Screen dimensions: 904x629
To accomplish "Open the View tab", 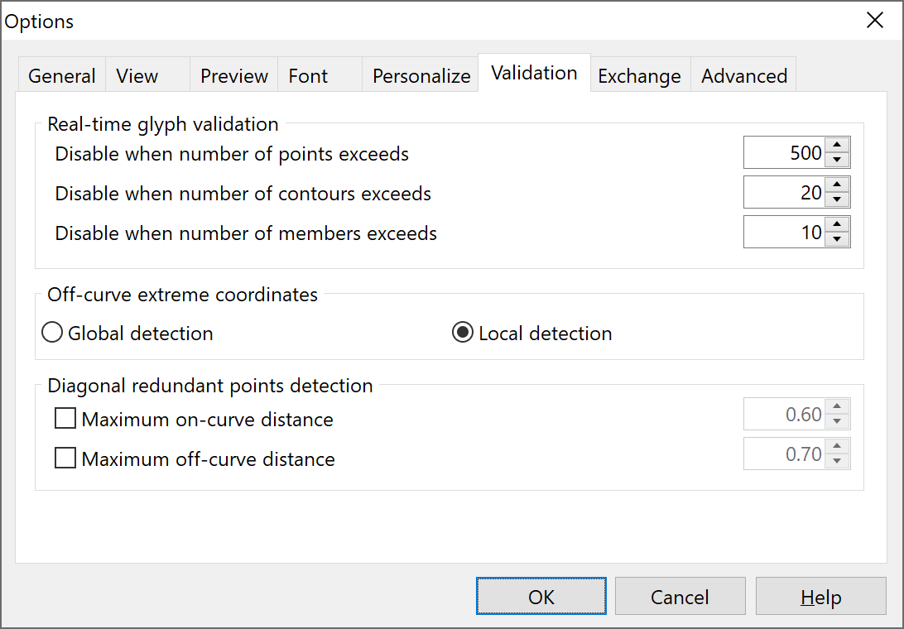I will click(x=147, y=75).
